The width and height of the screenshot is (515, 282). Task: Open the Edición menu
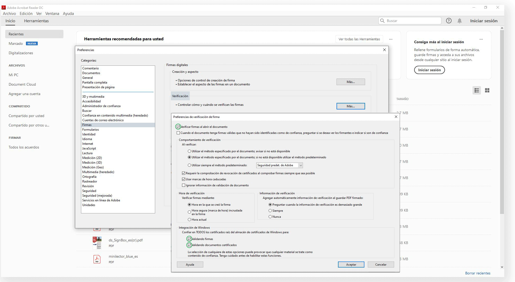coord(26,14)
